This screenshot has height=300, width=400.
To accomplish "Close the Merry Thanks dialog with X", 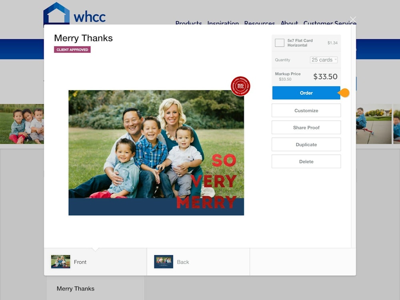I will coord(353,19).
